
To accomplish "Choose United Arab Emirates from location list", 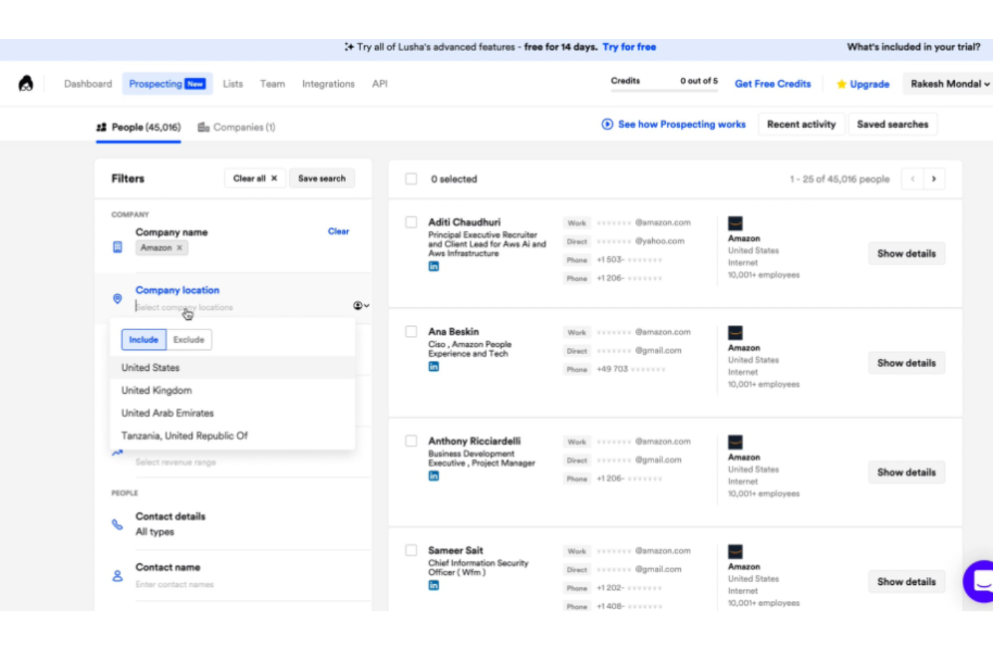I will 232,413.
